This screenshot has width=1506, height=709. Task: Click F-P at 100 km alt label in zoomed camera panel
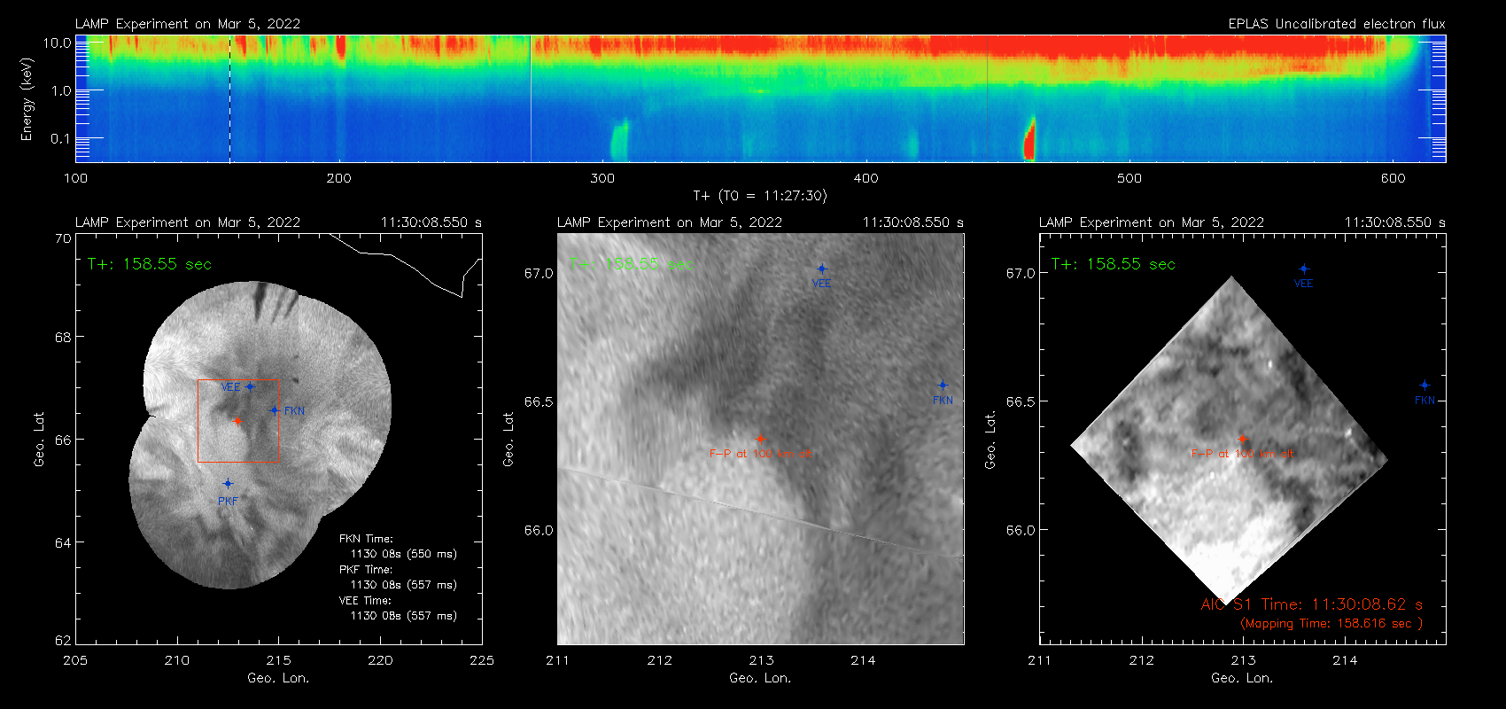click(x=760, y=454)
